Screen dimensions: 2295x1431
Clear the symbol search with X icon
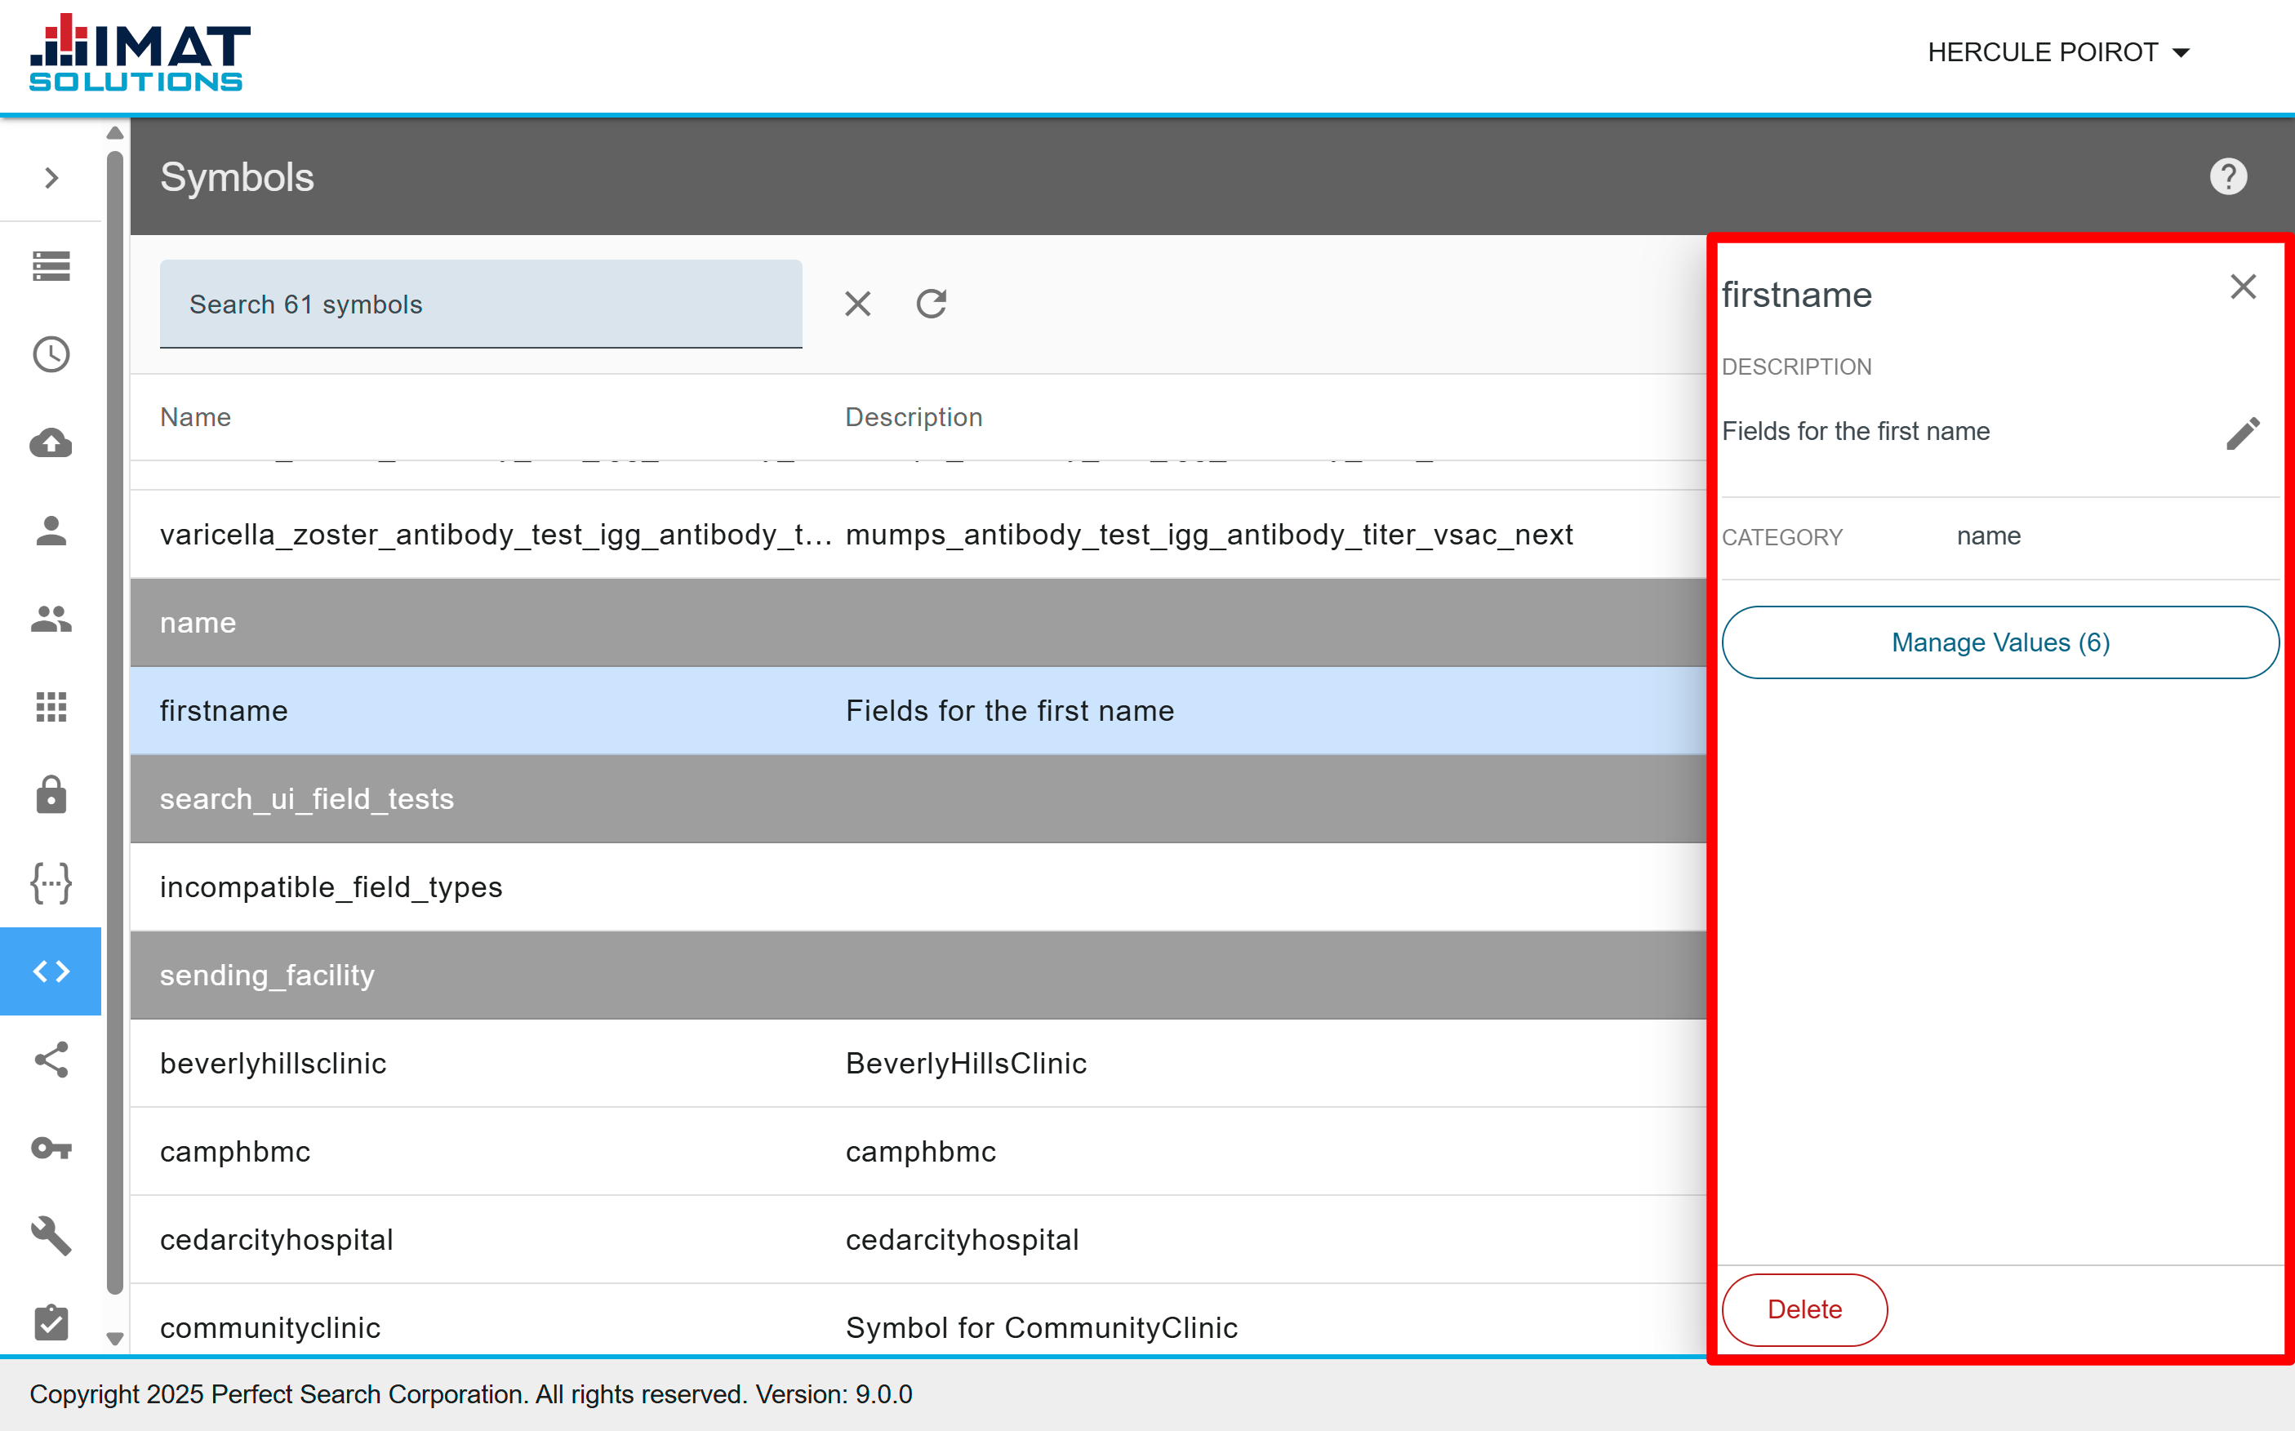pos(857,304)
